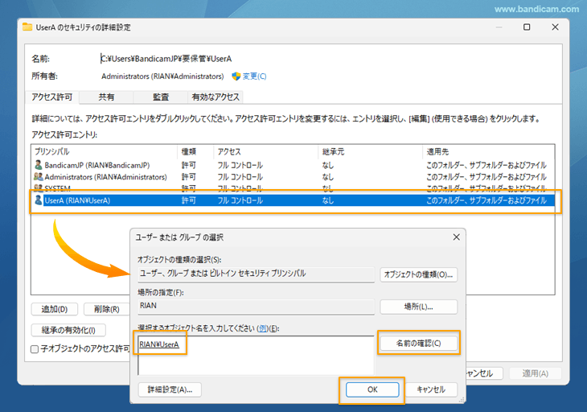Click the 継承元 column header
This screenshot has height=412, width=587.
(x=370, y=152)
